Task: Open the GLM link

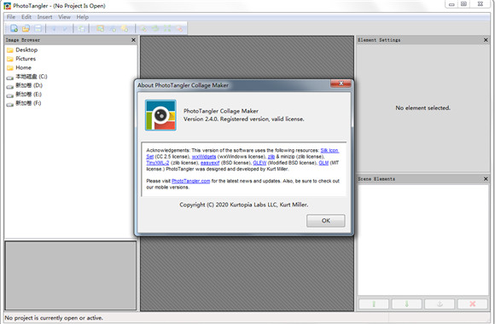Action: tap(323, 163)
